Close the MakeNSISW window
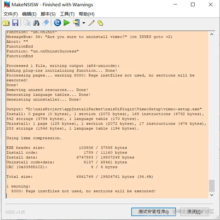This screenshot has height=220, width=220. pos(211,4)
